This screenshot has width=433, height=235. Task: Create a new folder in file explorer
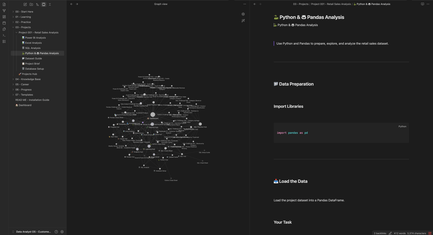coord(31,4)
